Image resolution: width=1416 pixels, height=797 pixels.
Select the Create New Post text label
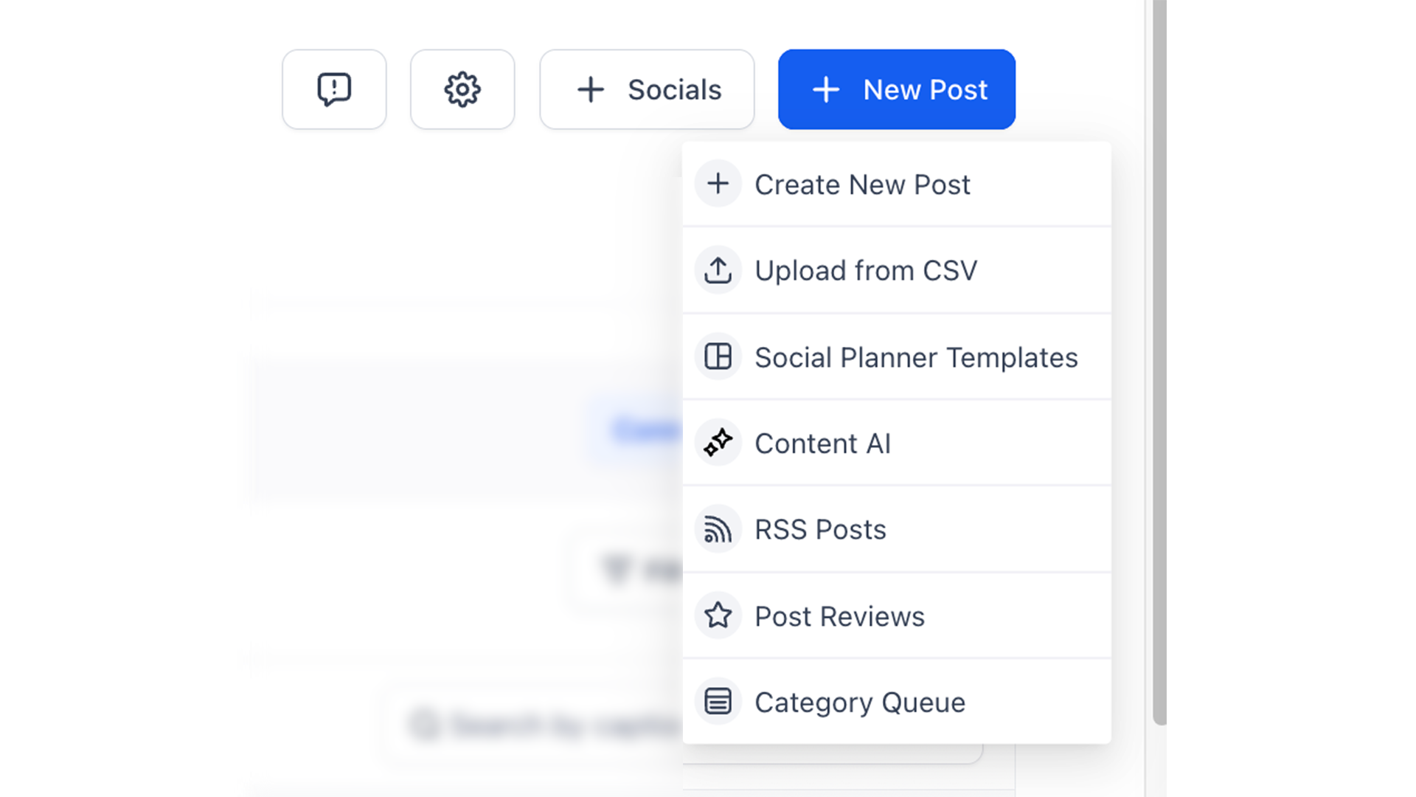(x=862, y=184)
